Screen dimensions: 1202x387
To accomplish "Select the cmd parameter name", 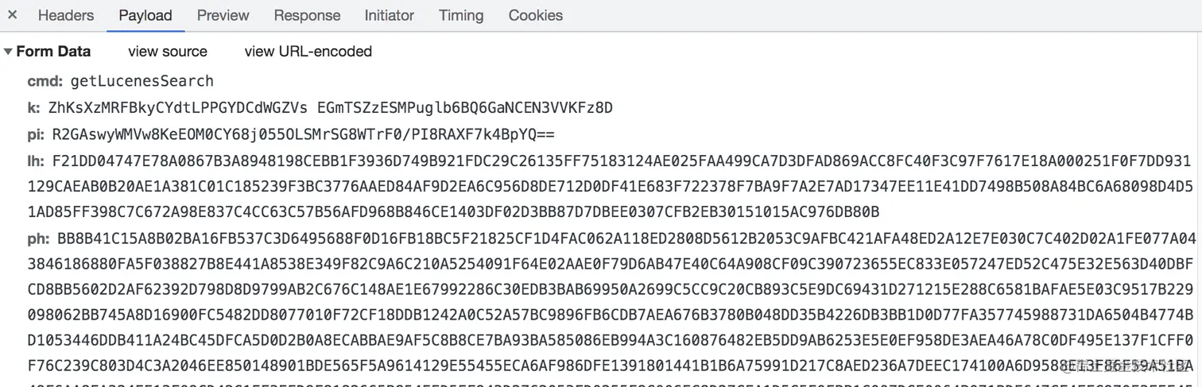I will 45,81.
